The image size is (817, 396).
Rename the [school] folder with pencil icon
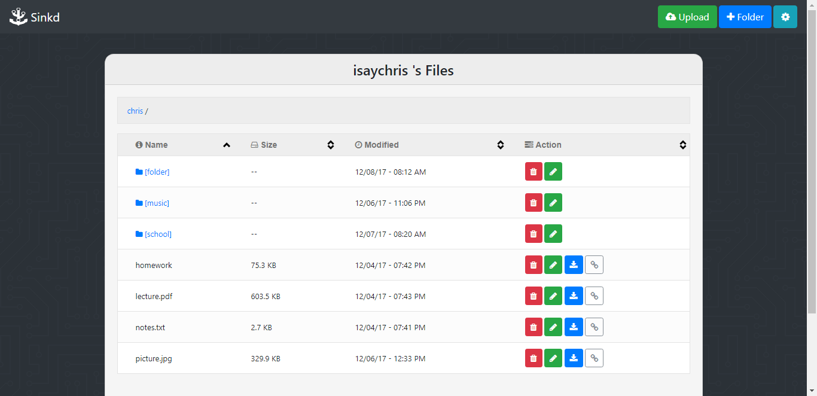553,234
